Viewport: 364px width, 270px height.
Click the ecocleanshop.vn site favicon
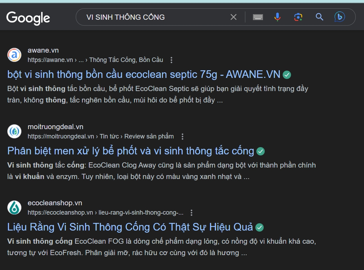coord(14,208)
